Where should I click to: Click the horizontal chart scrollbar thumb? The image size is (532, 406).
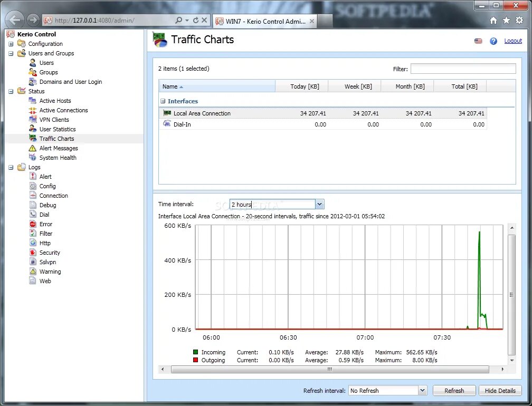[x=330, y=369]
